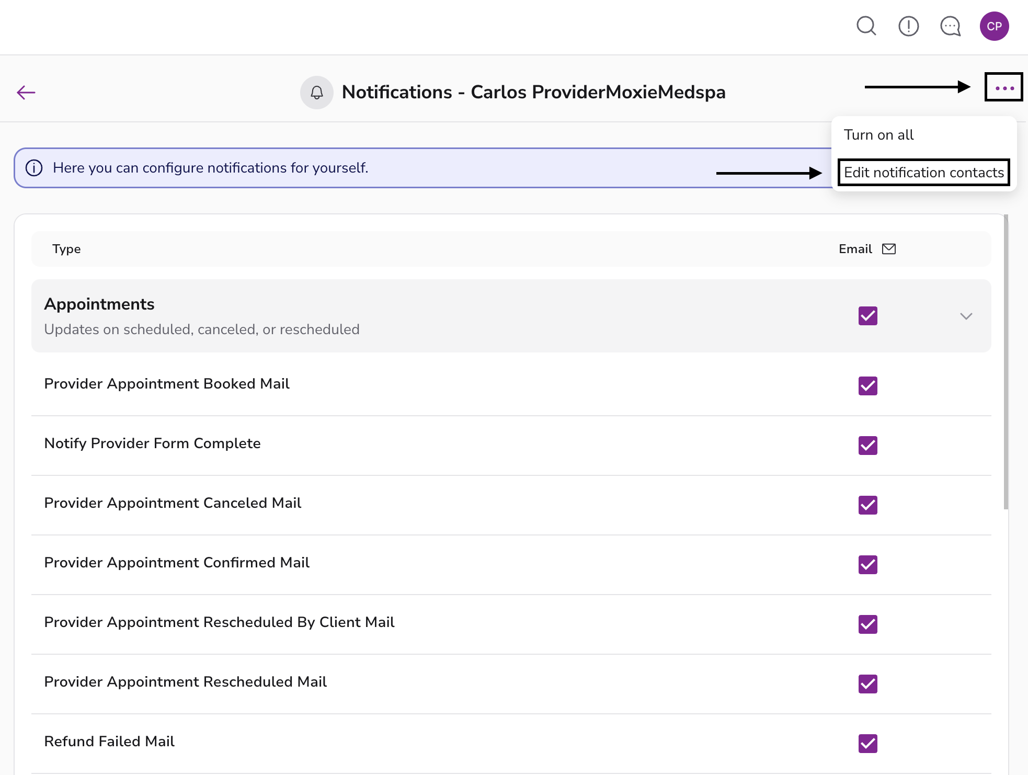Choose Edit notification contacts
Viewport: 1028px width, 775px height.
[923, 173]
